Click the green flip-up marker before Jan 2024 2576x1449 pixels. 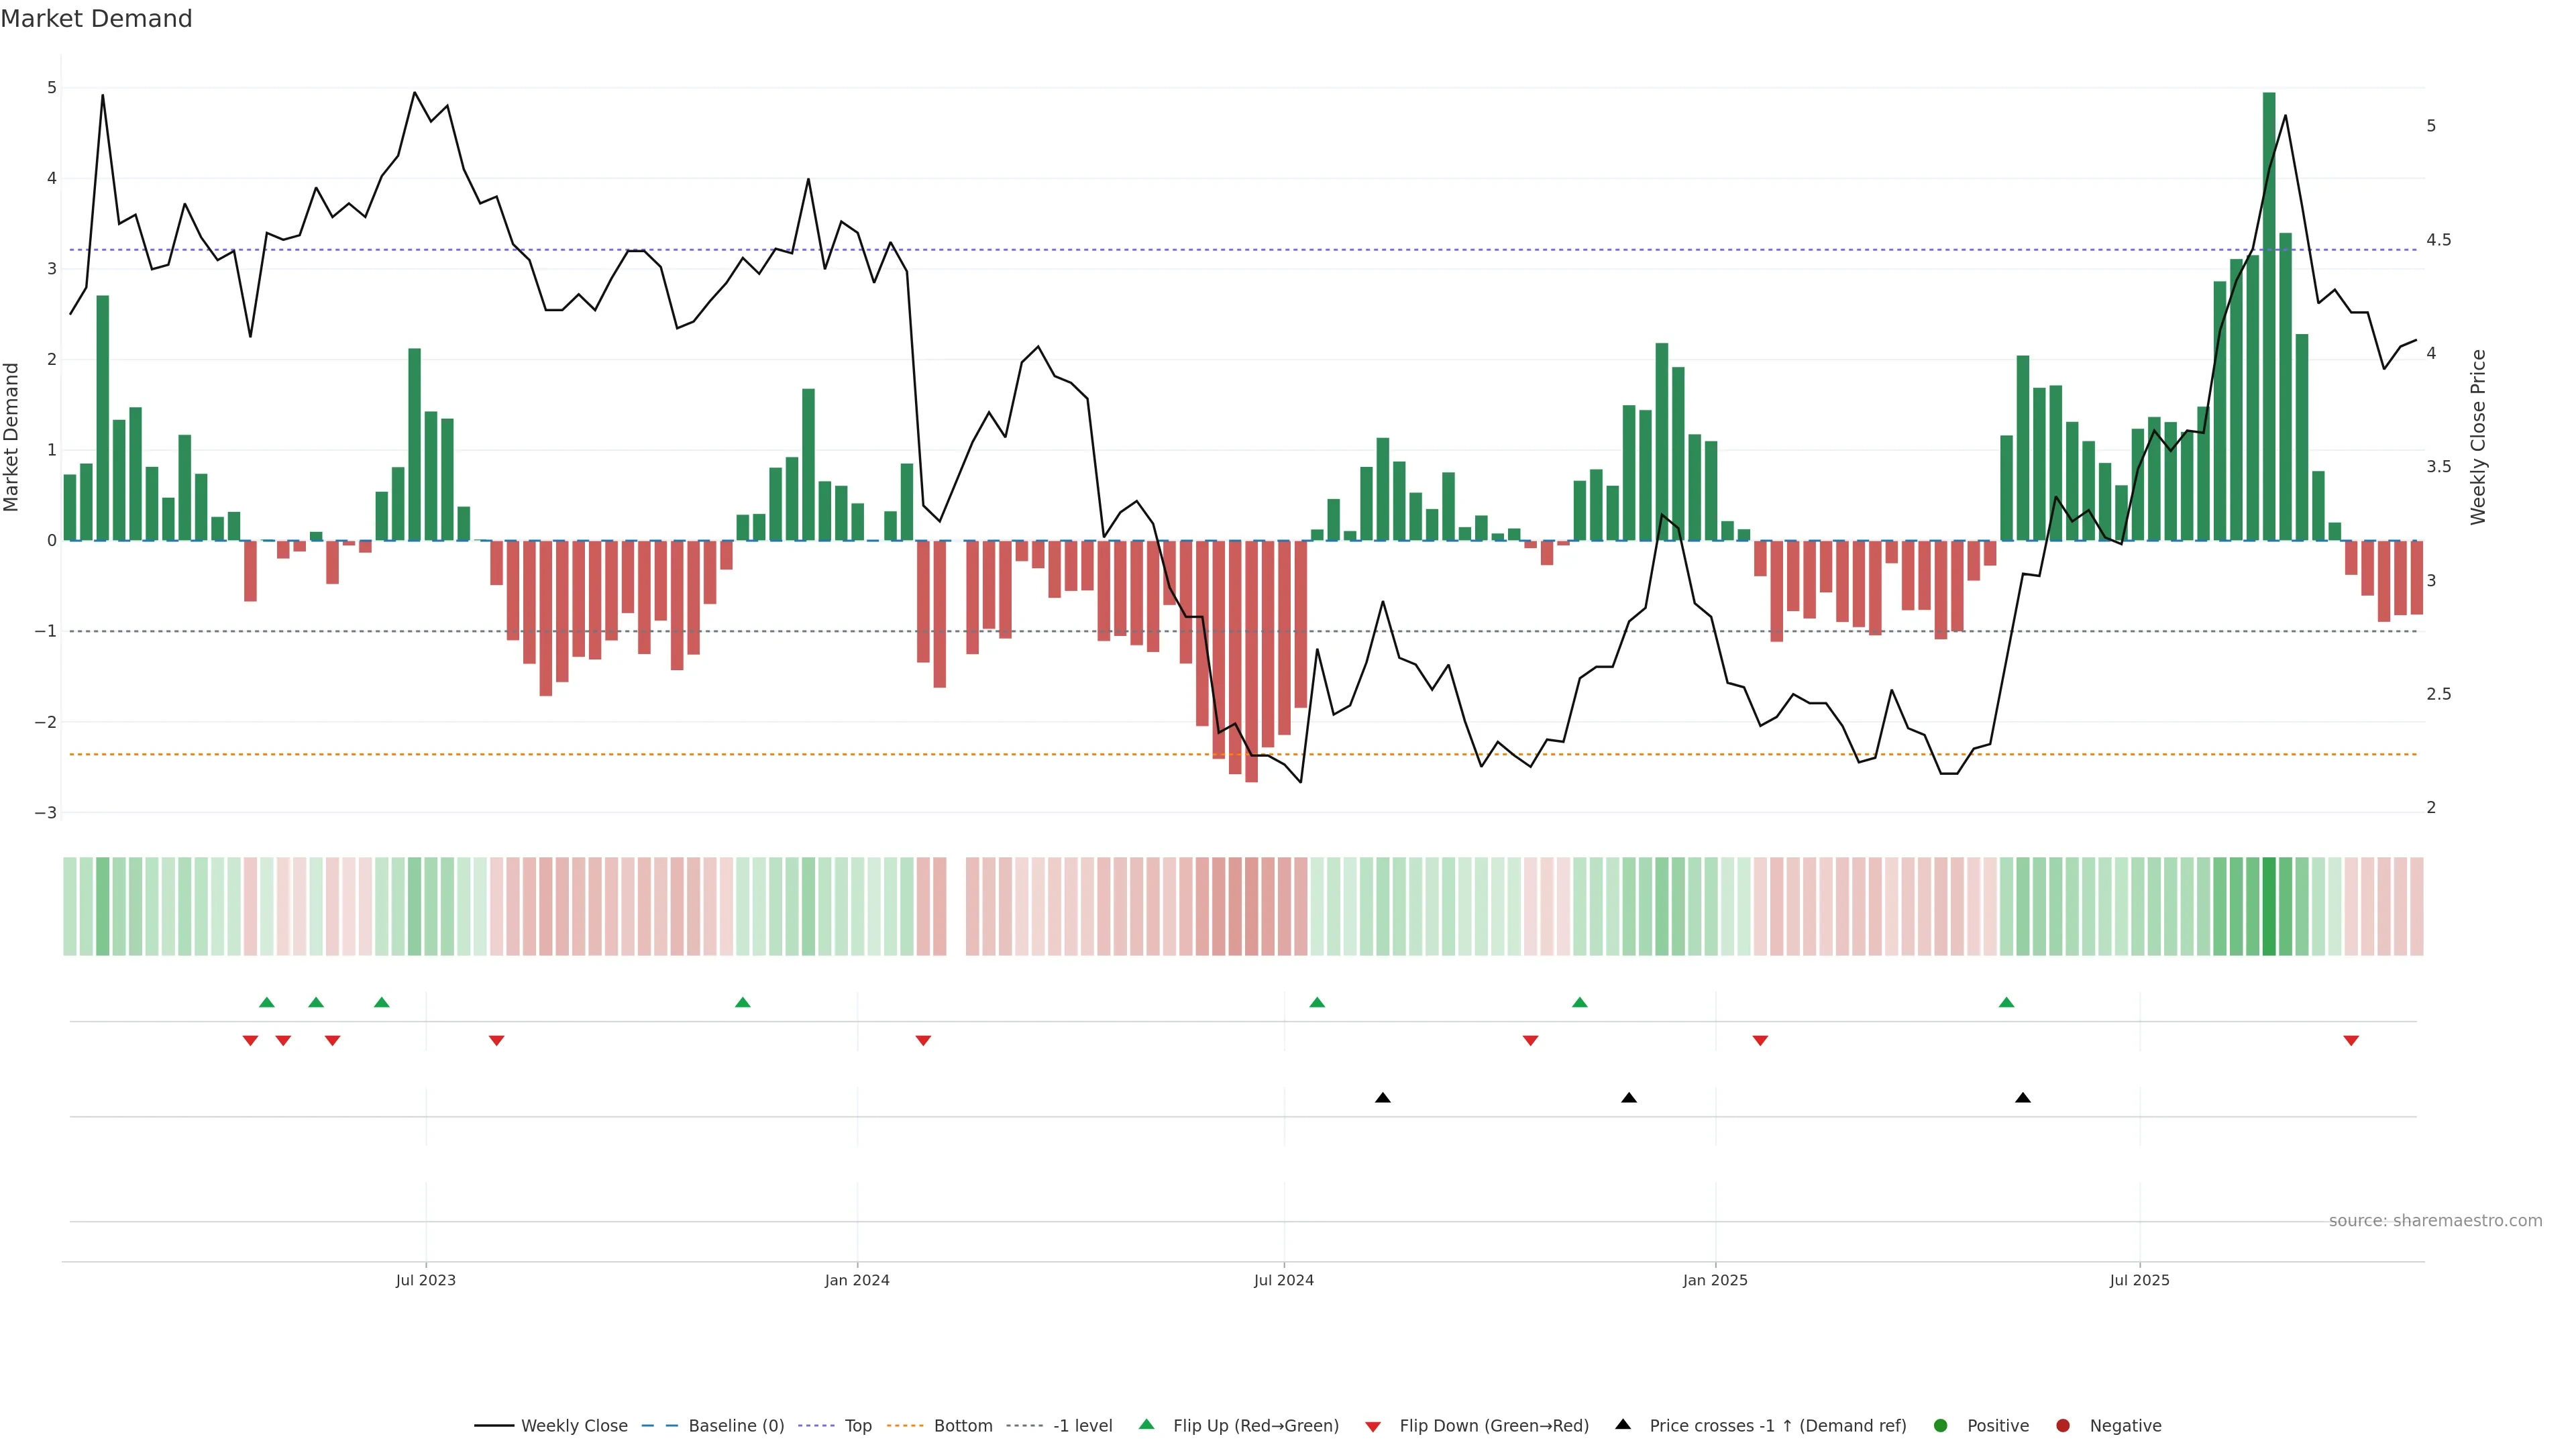742,1003
